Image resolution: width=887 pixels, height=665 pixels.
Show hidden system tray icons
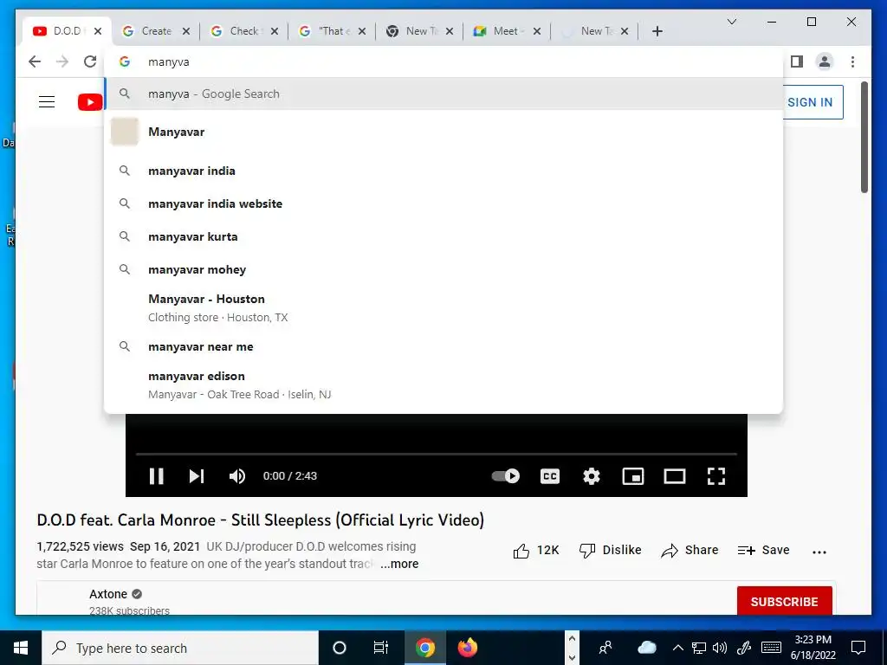[677, 648]
